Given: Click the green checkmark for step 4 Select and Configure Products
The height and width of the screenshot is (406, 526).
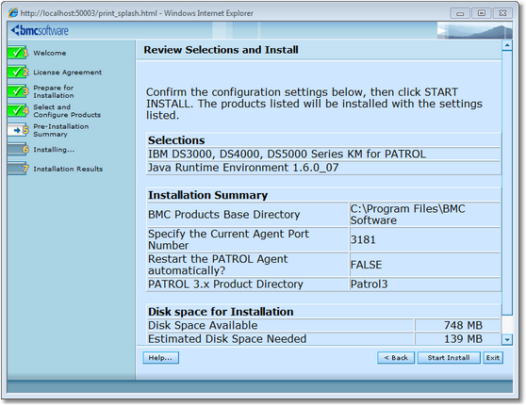Looking at the screenshot, I should 18,110.
